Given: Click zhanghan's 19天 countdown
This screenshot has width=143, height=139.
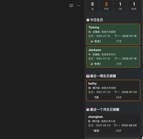Looking at the screenshot, I should tap(96, 131).
